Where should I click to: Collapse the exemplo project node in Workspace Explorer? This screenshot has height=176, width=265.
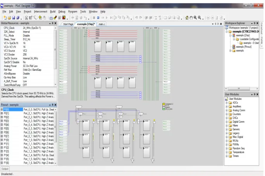[227, 32]
